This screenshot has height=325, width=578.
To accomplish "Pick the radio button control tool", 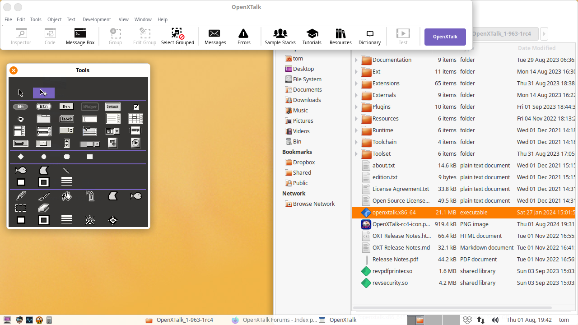I will point(21,119).
